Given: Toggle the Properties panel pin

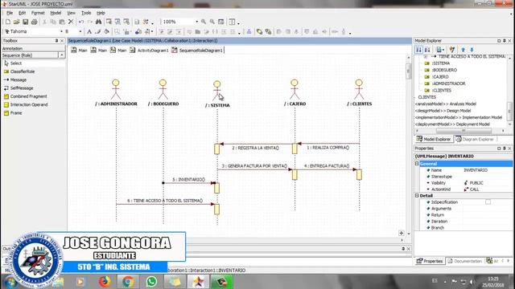Looking at the screenshot, I should [505, 149].
